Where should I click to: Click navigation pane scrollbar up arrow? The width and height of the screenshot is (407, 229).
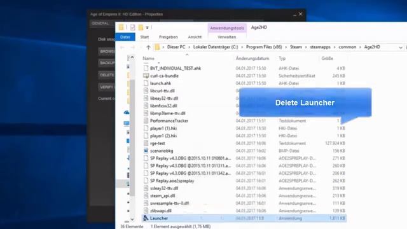click(132, 58)
